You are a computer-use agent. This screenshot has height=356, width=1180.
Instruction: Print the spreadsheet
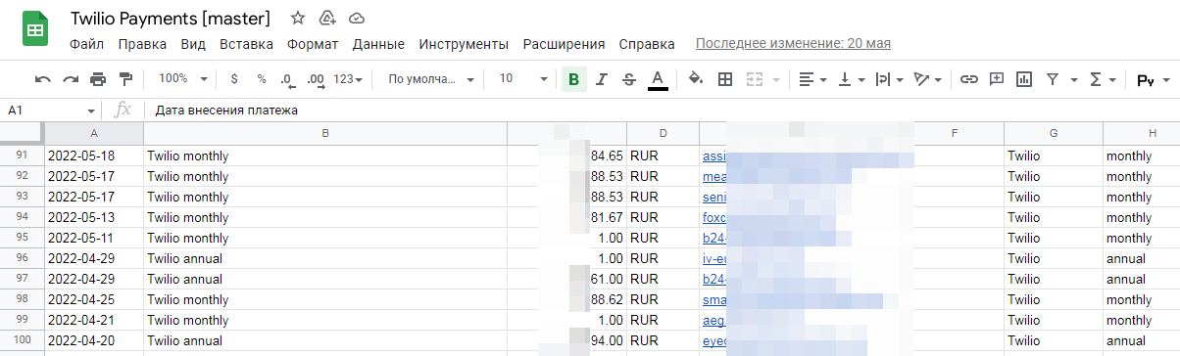tap(98, 79)
